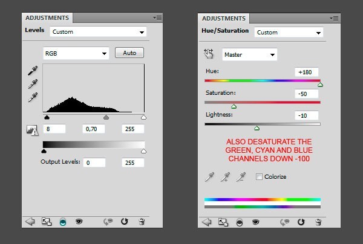Click output black slider handle
The height and width of the screenshot is (244, 363).
(x=44, y=151)
